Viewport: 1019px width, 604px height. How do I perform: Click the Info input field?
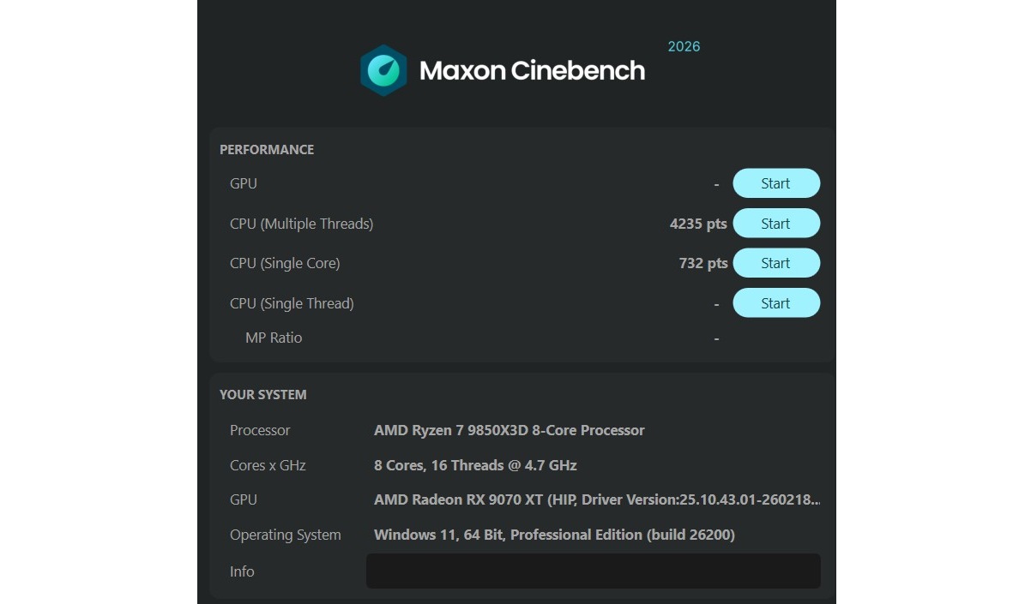(593, 571)
